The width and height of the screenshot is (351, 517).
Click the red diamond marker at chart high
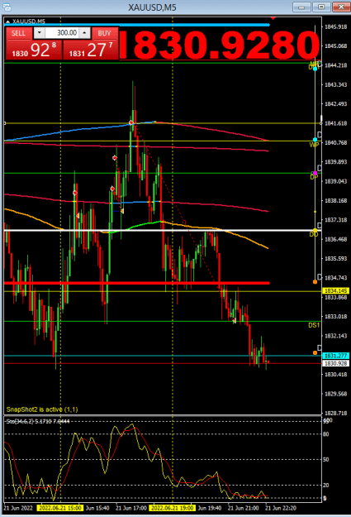coord(131,123)
